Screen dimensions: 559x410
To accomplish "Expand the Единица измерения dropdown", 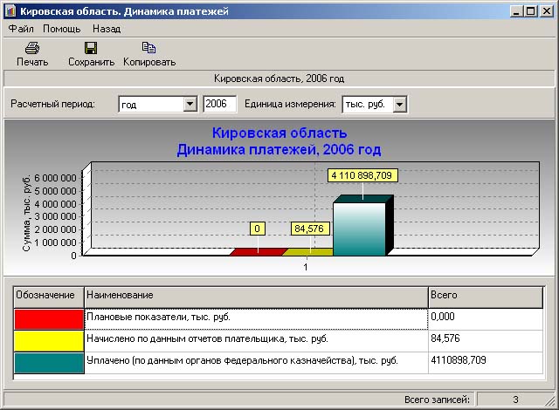I will coord(399,105).
